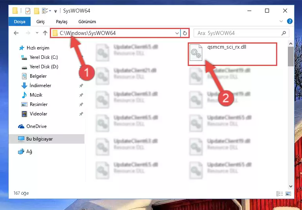The height and width of the screenshot is (210, 302).
Task: Click the file list scroll down arrow
Action: tap(291, 186)
